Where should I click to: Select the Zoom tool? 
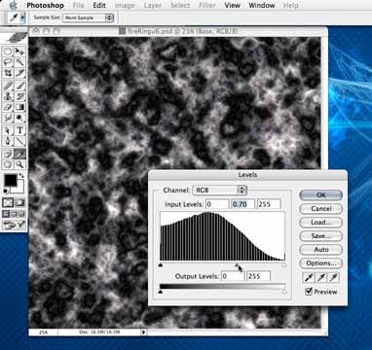20,164
